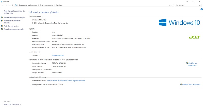Open Sécurité et maintenance

coord(12,104)
